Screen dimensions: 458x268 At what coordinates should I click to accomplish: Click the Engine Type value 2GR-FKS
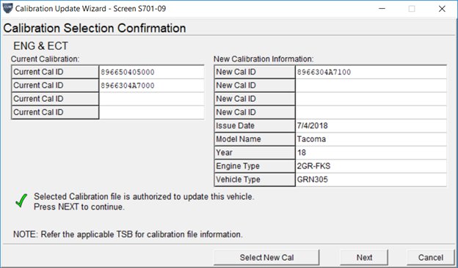371,165
